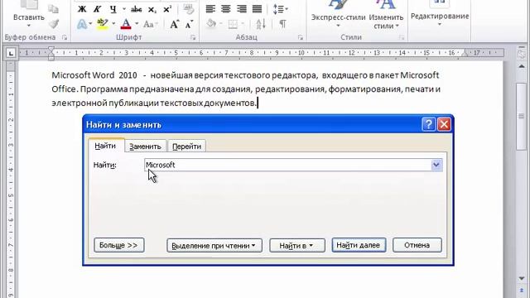Open Буфер обмена dialog launcher

[x=65, y=37]
